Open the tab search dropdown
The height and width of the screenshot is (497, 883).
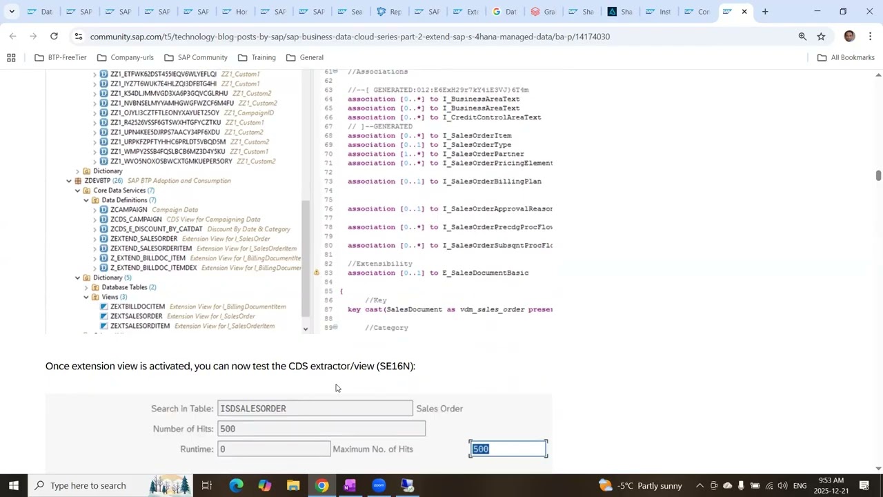tap(12, 12)
